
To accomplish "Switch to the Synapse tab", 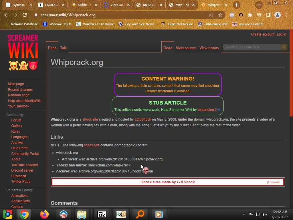I will click(x=18, y=5).
